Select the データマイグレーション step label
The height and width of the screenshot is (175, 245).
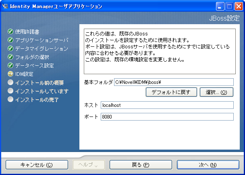(x=42, y=49)
